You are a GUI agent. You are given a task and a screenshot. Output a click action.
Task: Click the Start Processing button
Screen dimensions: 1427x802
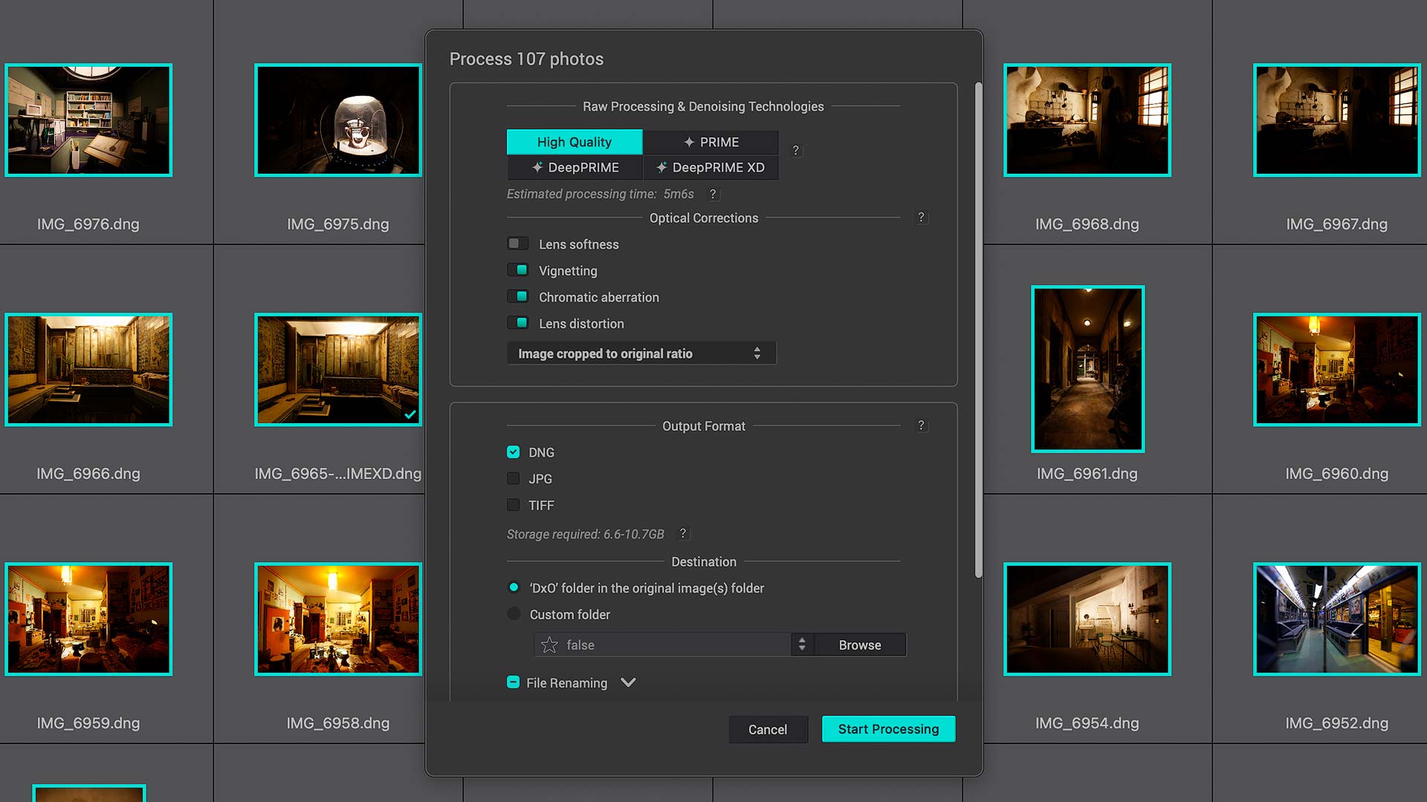pyautogui.click(x=887, y=728)
